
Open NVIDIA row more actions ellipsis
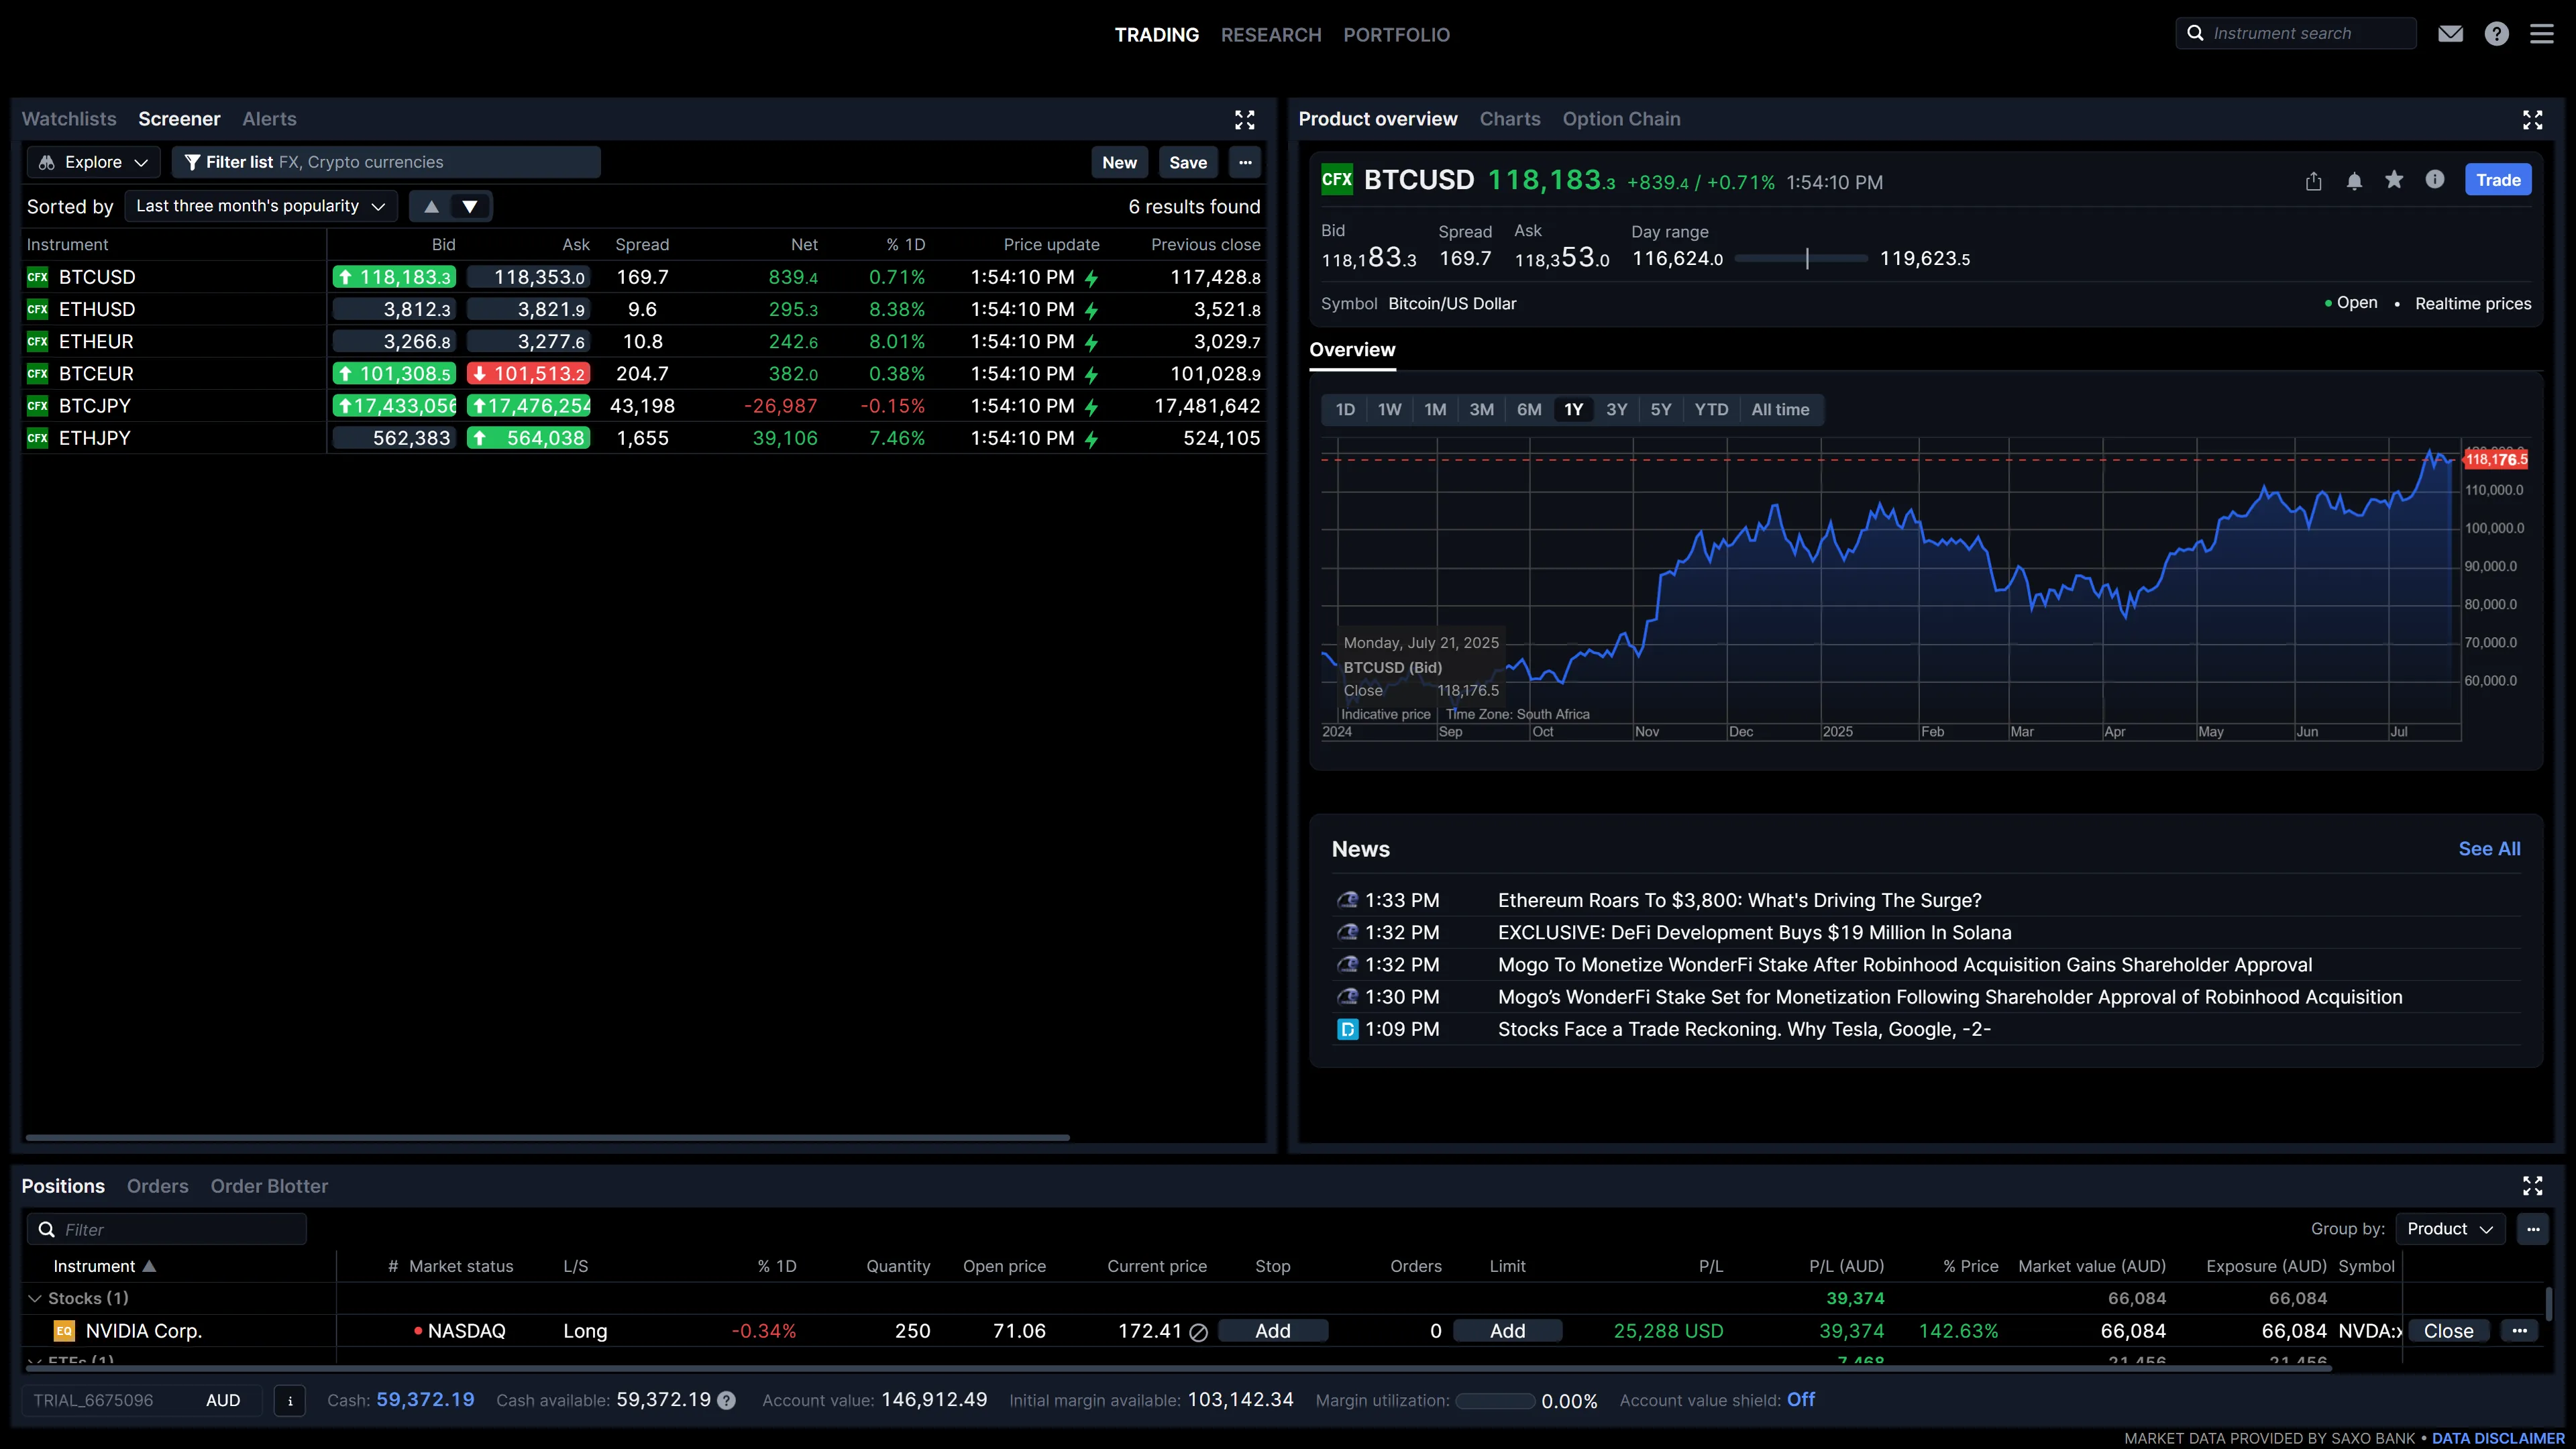pos(2519,1330)
